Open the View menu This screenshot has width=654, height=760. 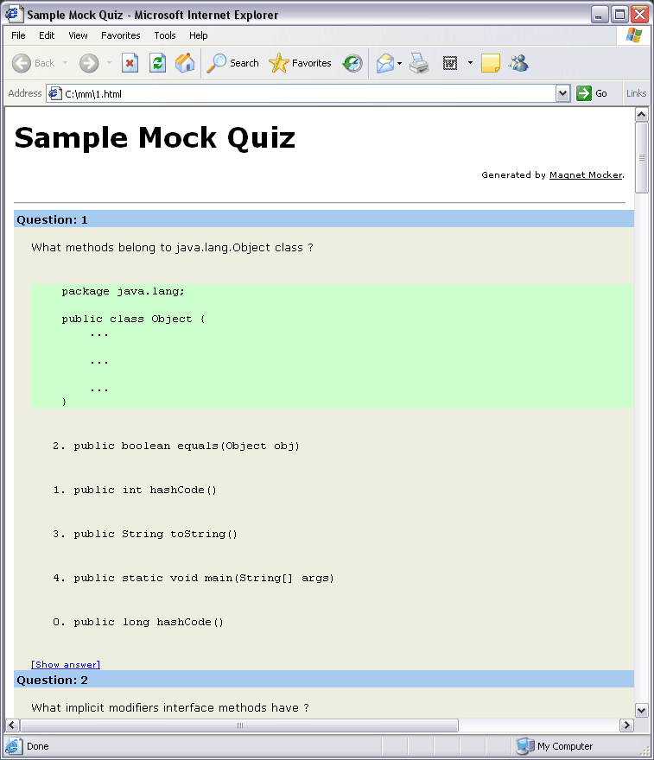(78, 35)
